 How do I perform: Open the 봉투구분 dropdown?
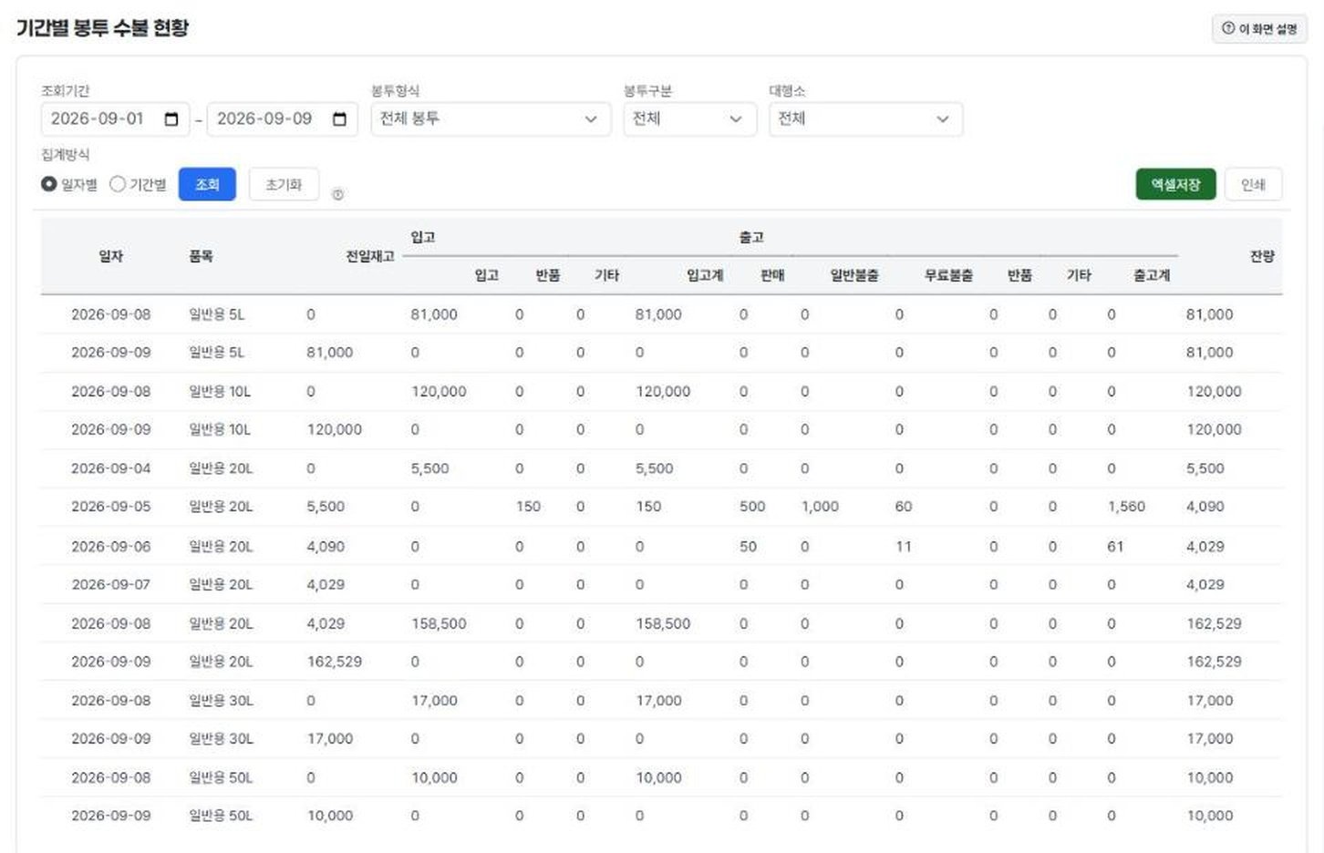(x=690, y=119)
